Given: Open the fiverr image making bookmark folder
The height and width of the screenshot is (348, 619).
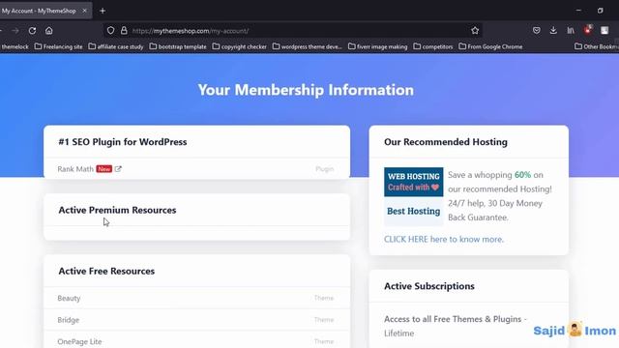Looking at the screenshot, I should coord(377,46).
